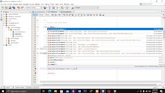The image size is (165, 93).
Task: Click the Profile Project clock icon
Action: 67,8
